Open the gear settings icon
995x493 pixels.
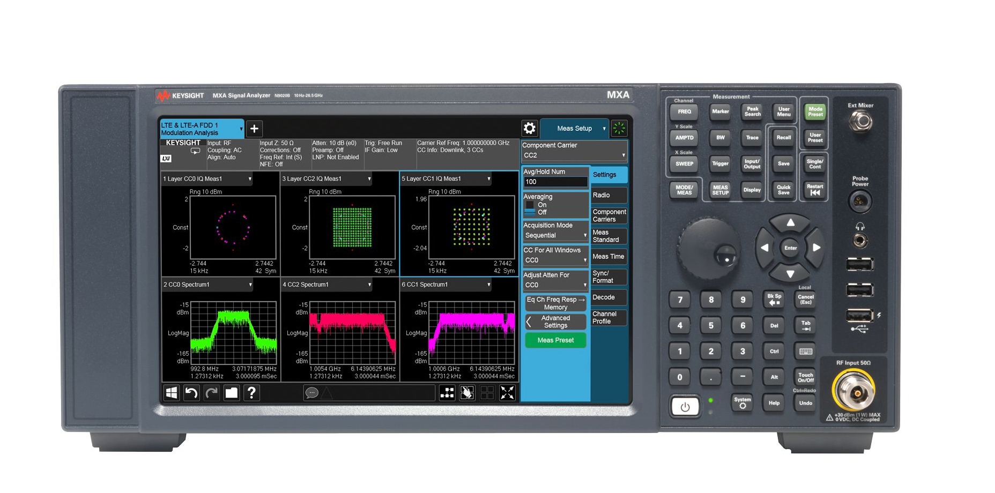tap(529, 128)
